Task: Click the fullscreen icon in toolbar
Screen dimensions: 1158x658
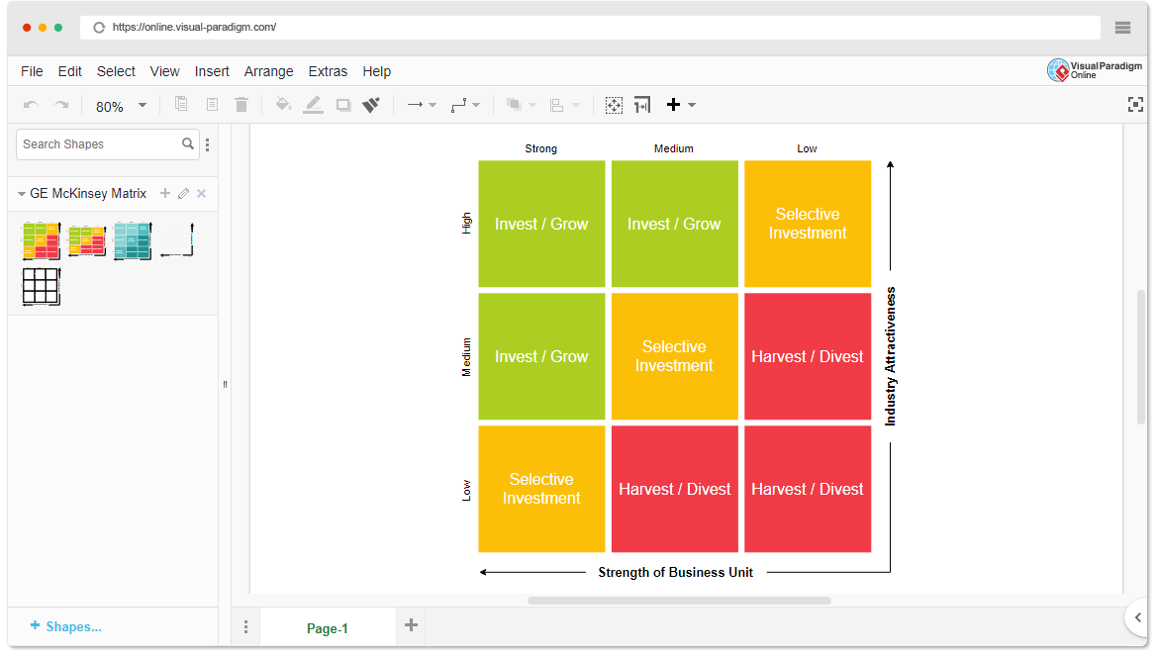Action: click(1135, 105)
